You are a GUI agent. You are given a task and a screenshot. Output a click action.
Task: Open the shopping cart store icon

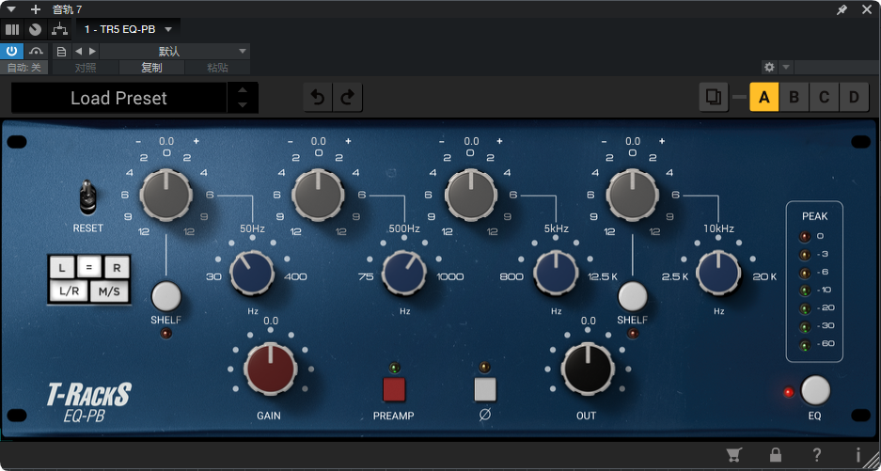tap(733, 454)
